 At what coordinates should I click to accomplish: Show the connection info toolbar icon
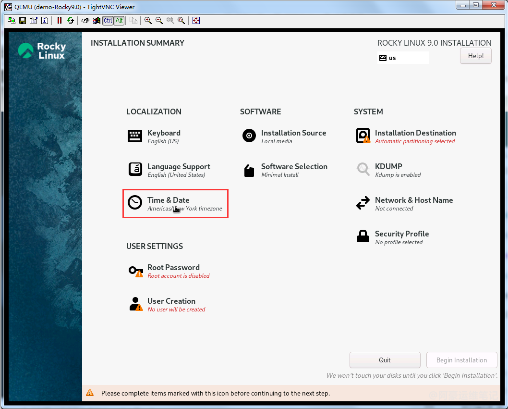(x=45, y=21)
